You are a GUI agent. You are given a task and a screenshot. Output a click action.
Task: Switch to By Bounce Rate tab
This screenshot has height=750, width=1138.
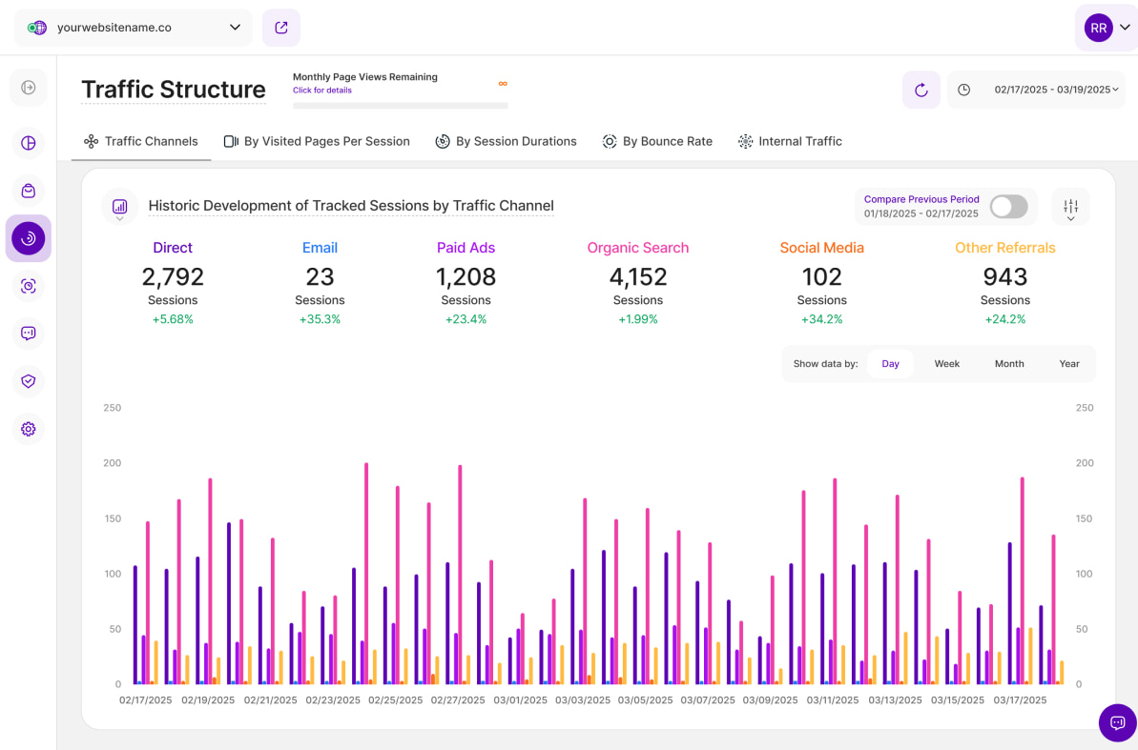[657, 141]
